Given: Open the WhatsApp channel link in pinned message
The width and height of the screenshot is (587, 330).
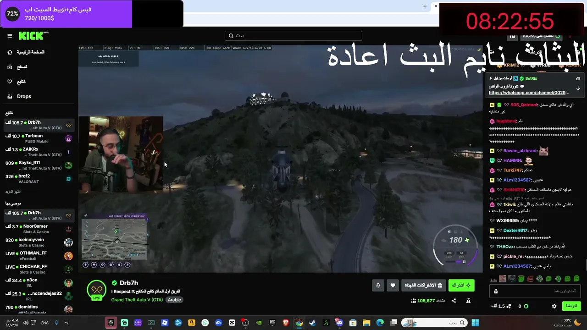Looking at the screenshot, I should coord(529,93).
